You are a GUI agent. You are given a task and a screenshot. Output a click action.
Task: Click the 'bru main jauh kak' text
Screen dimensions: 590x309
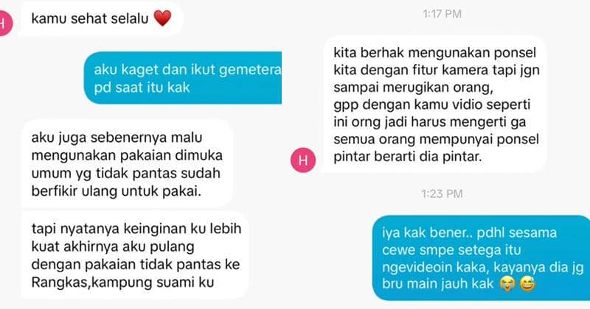click(437, 284)
